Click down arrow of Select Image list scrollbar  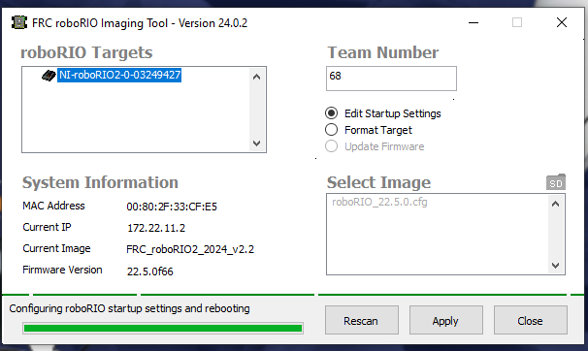(x=556, y=266)
